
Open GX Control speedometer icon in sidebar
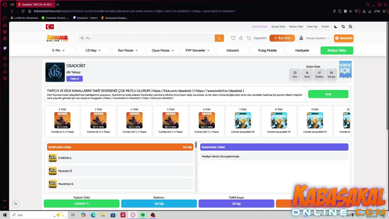[5, 18]
